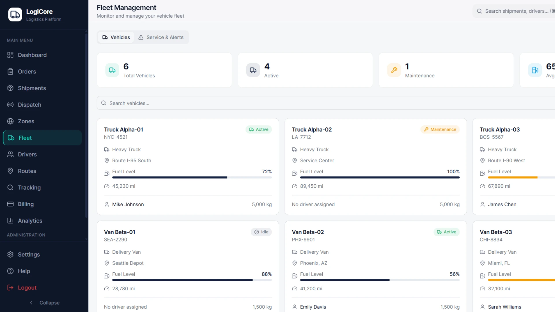Image resolution: width=555 pixels, height=312 pixels.
Task: Click Maintenance badge on Truck Alpha-02
Action: 440,129
